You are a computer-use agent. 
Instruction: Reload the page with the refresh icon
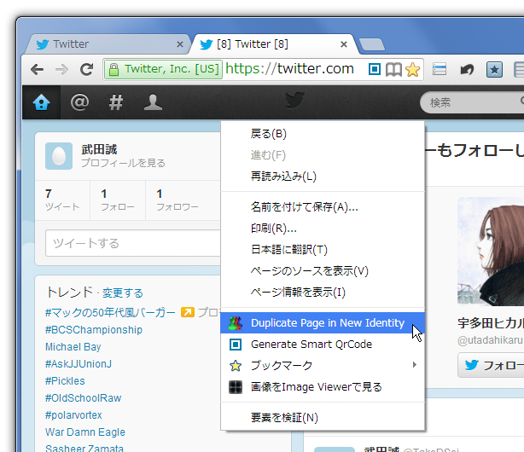pos(86,69)
